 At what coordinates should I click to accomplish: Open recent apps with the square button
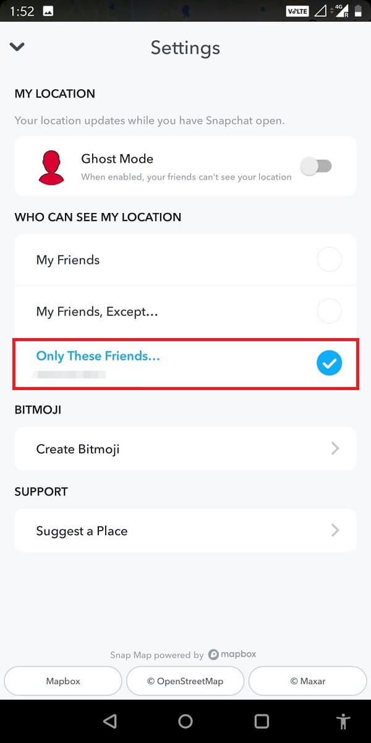click(x=262, y=721)
